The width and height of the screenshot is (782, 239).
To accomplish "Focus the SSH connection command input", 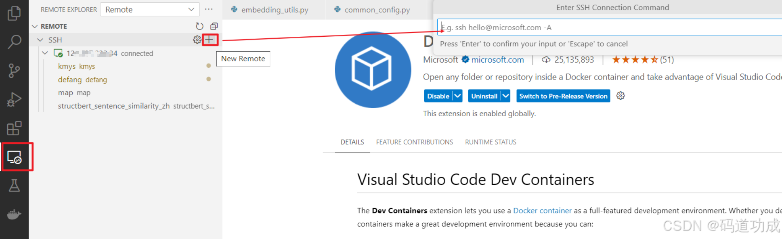I will 609,28.
